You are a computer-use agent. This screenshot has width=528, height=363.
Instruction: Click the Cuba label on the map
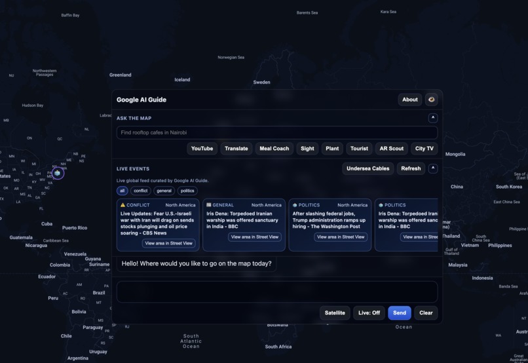pyautogui.click(x=47, y=224)
